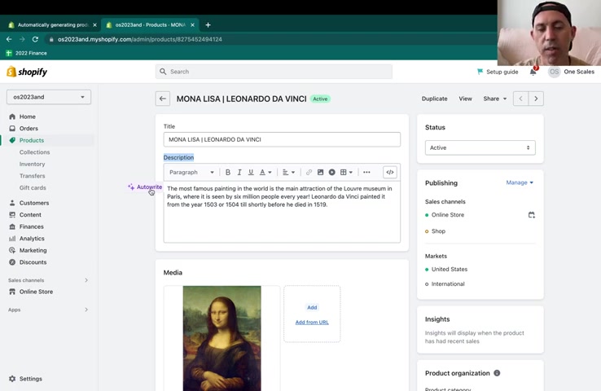Click the insert image icon
Viewport: 601px width, 391px height.
320,173
